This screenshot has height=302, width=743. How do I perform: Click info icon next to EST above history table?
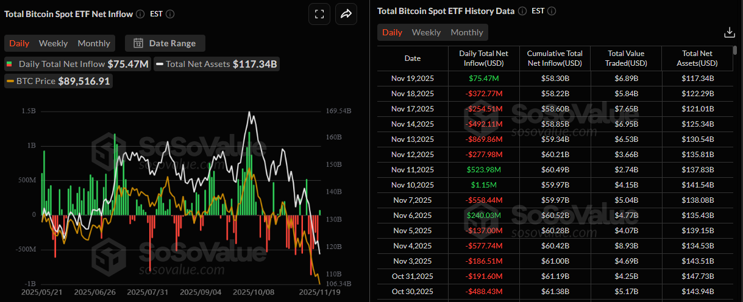pyautogui.click(x=552, y=11)
